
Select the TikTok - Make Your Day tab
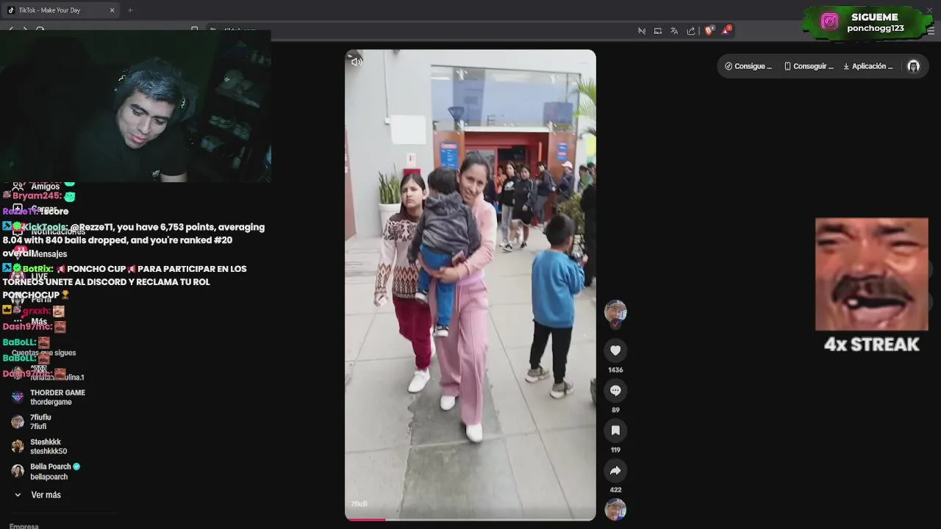tap(62, 10)
